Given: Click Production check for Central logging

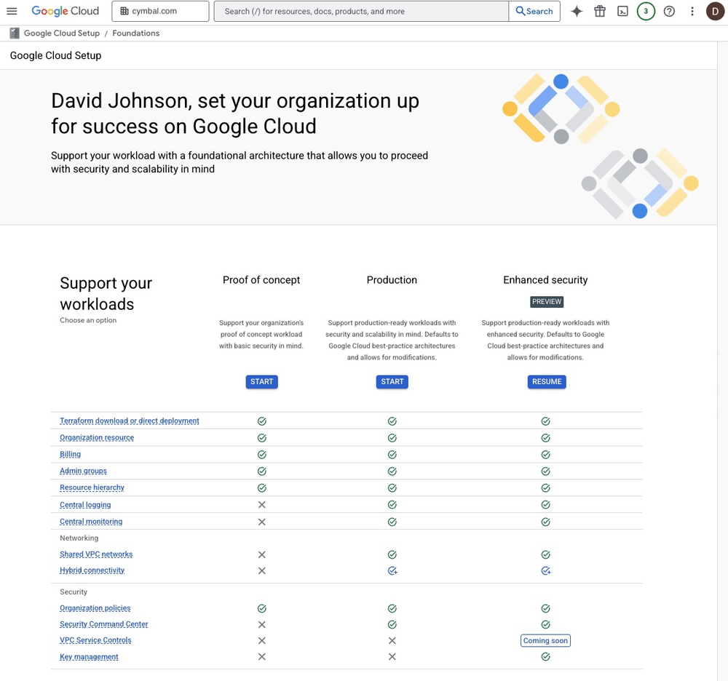Looking at the screenshot, I should point(392,505).
